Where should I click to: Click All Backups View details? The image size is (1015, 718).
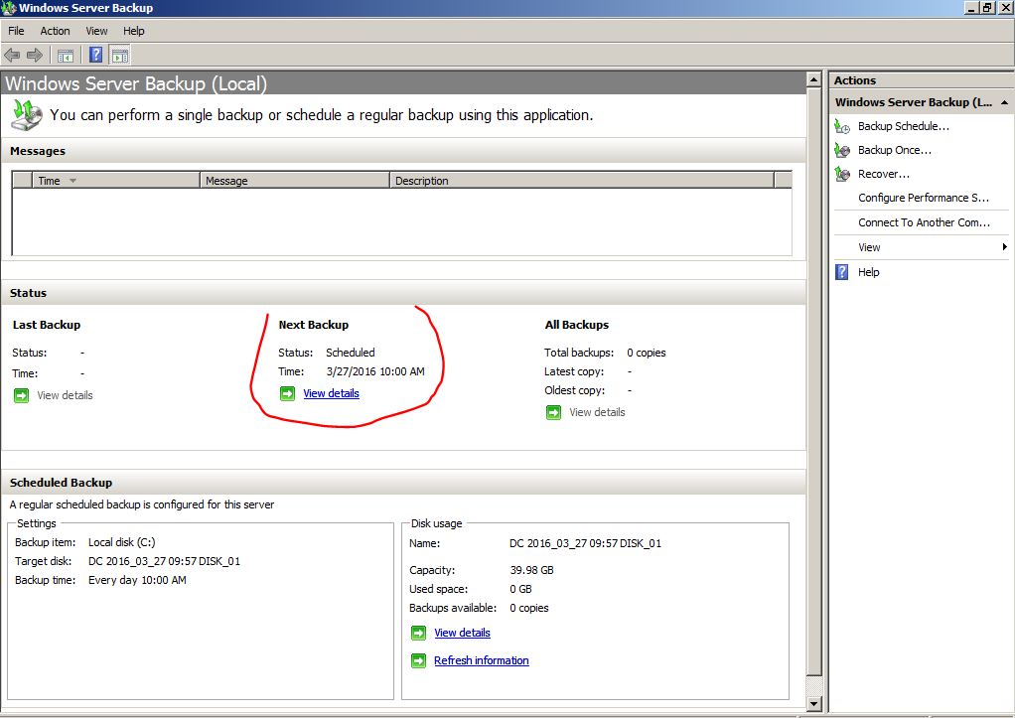tap(597, 412)
